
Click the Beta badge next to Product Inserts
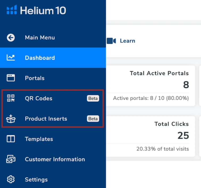point(93,119)
